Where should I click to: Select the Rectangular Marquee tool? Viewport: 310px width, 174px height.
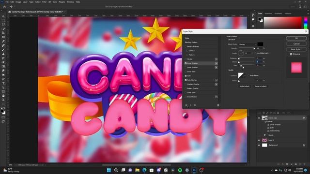(x=3, y=20)
